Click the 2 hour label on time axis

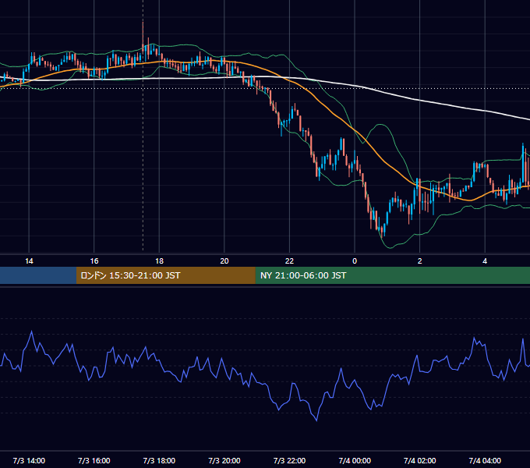(420, 261)
